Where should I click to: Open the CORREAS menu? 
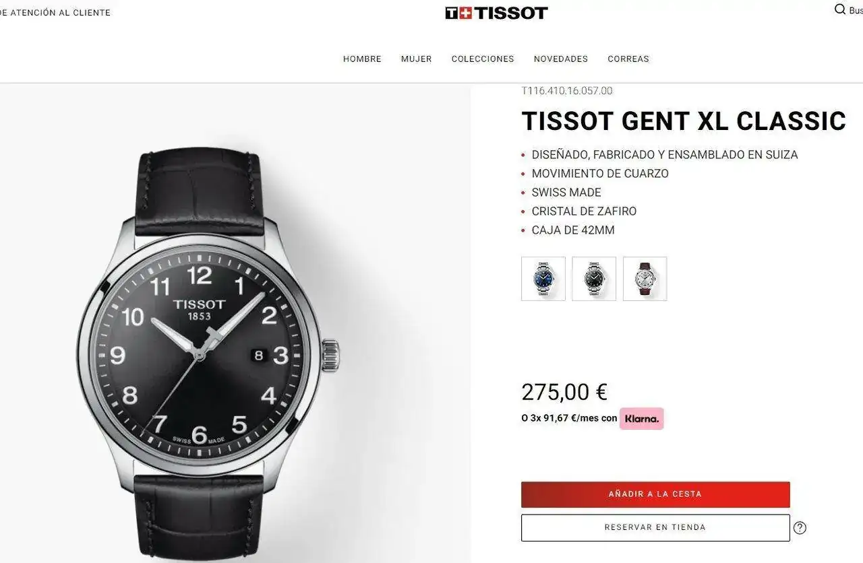coord(628,59)
